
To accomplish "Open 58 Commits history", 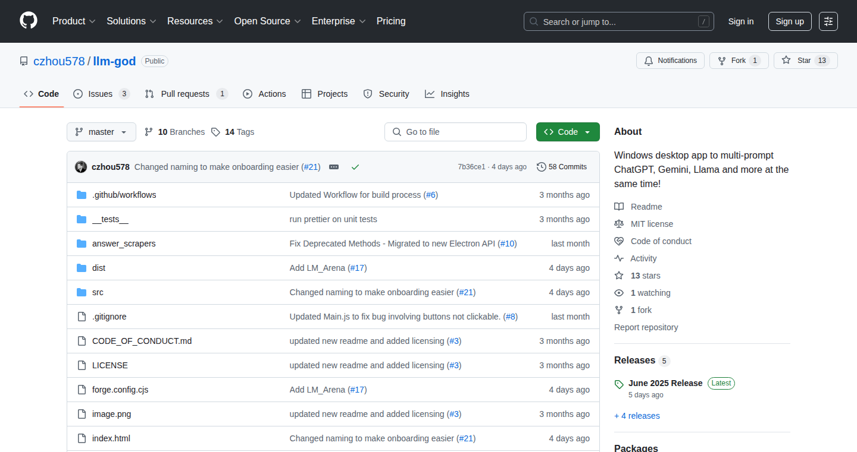I will pyautogui.click(x=562, y=167).
